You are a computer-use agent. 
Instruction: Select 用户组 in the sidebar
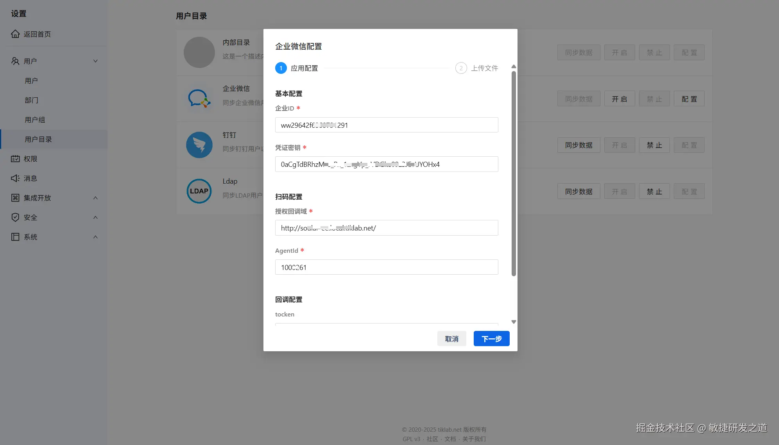(x=35, y=120)
